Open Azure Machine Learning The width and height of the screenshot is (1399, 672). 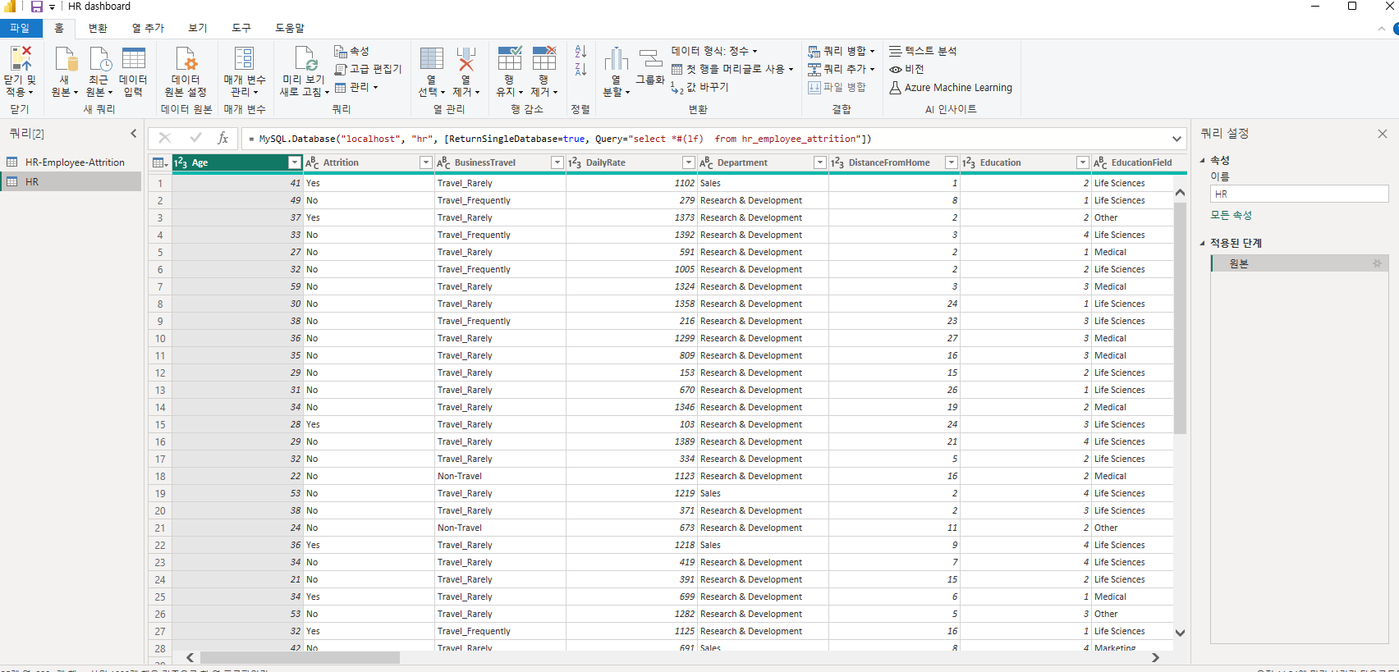point(951,87)
